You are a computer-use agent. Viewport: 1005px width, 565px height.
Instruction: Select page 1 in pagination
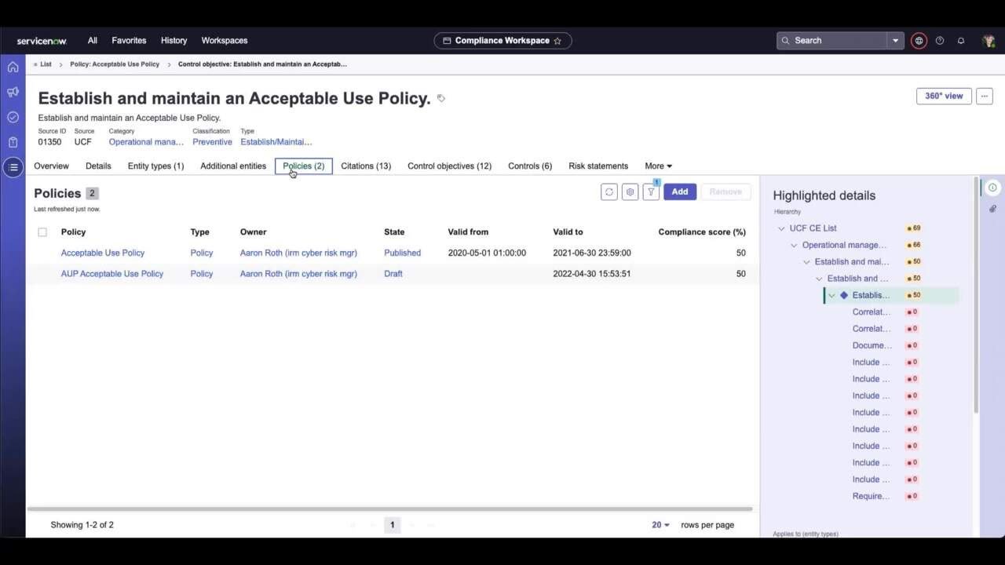pyautogui.click(x=392, y=525)
